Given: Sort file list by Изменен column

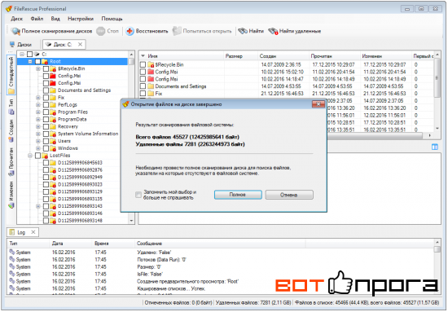Looking at the screenshot, I should click(386, 56).
